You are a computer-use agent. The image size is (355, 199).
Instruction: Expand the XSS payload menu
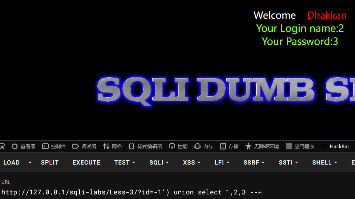click(x=191, y=162)
